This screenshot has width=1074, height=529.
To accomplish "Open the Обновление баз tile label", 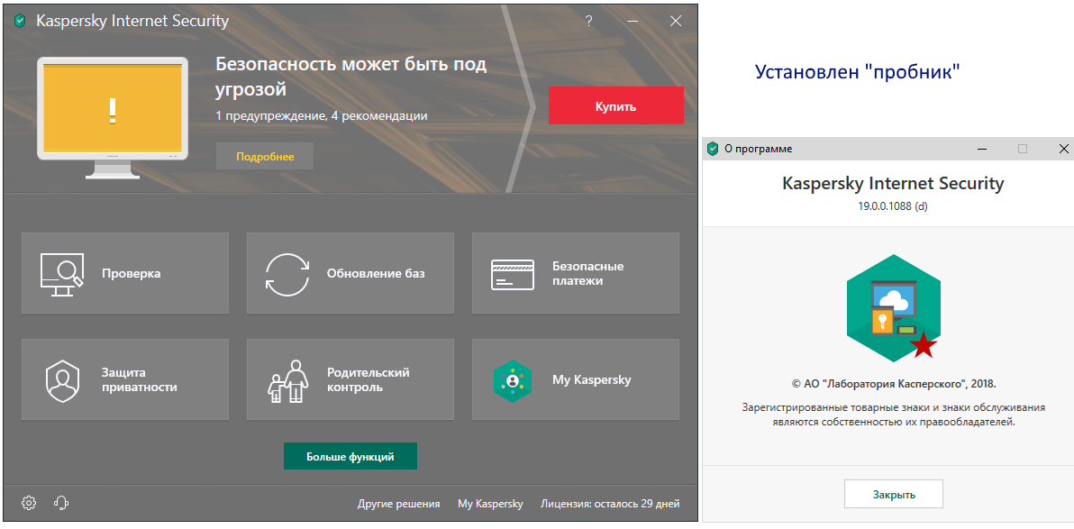I will coord(376,273).
